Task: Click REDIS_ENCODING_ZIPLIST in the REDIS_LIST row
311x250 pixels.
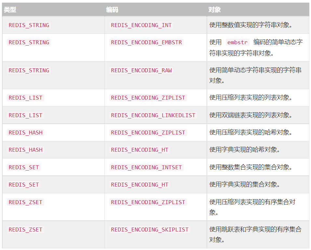Action: [148, 98]
